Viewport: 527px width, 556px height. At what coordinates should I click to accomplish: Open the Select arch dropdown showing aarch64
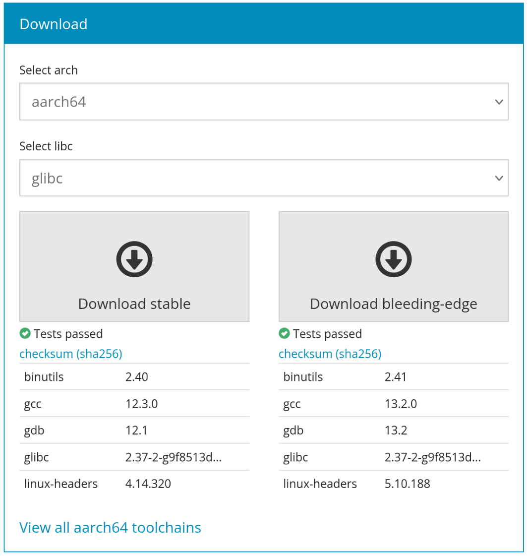point(264,102)
